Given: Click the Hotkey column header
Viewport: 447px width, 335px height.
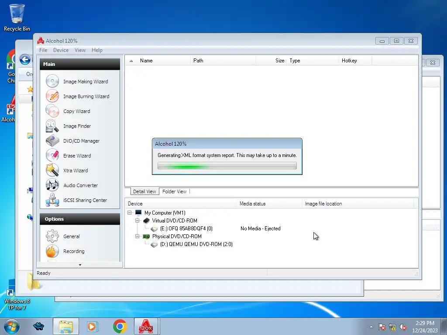Looking at the screenshot, I should click(355, 61).
